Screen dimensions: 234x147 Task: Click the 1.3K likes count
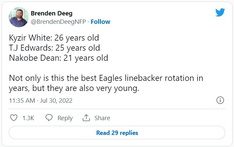point(28,118)
